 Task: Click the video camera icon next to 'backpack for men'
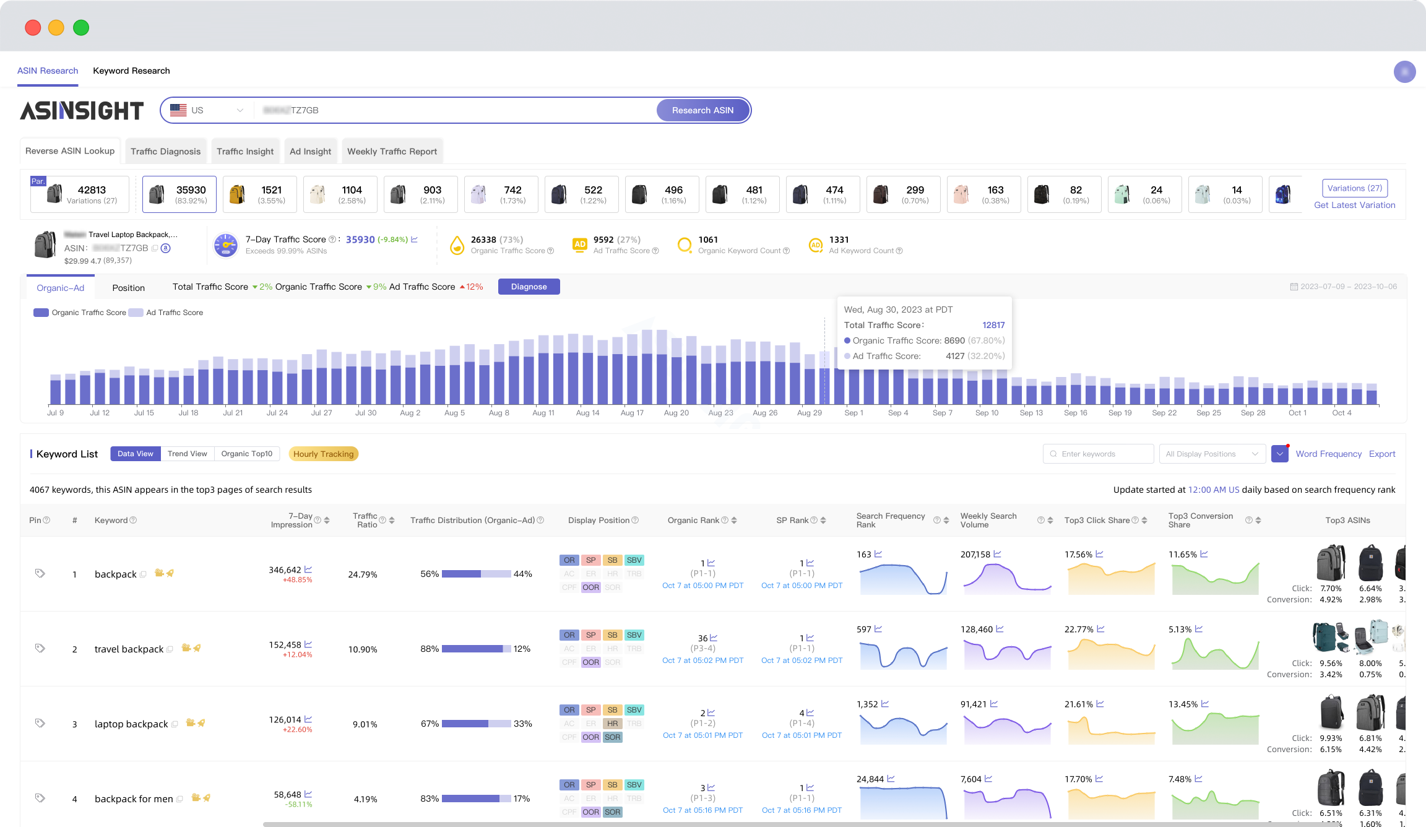[x=194, y=799]
